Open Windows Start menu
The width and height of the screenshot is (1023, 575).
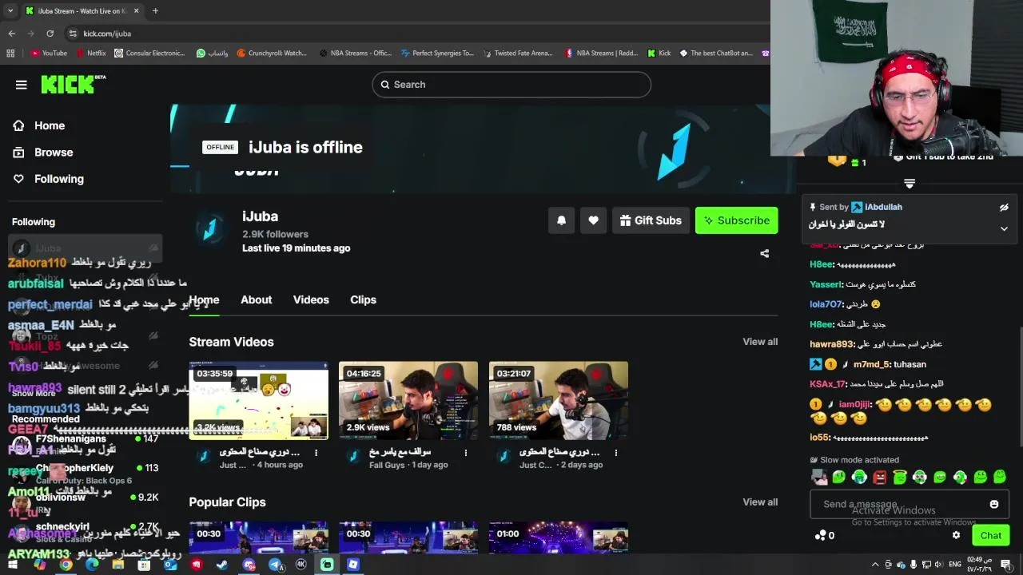(14, 565)
